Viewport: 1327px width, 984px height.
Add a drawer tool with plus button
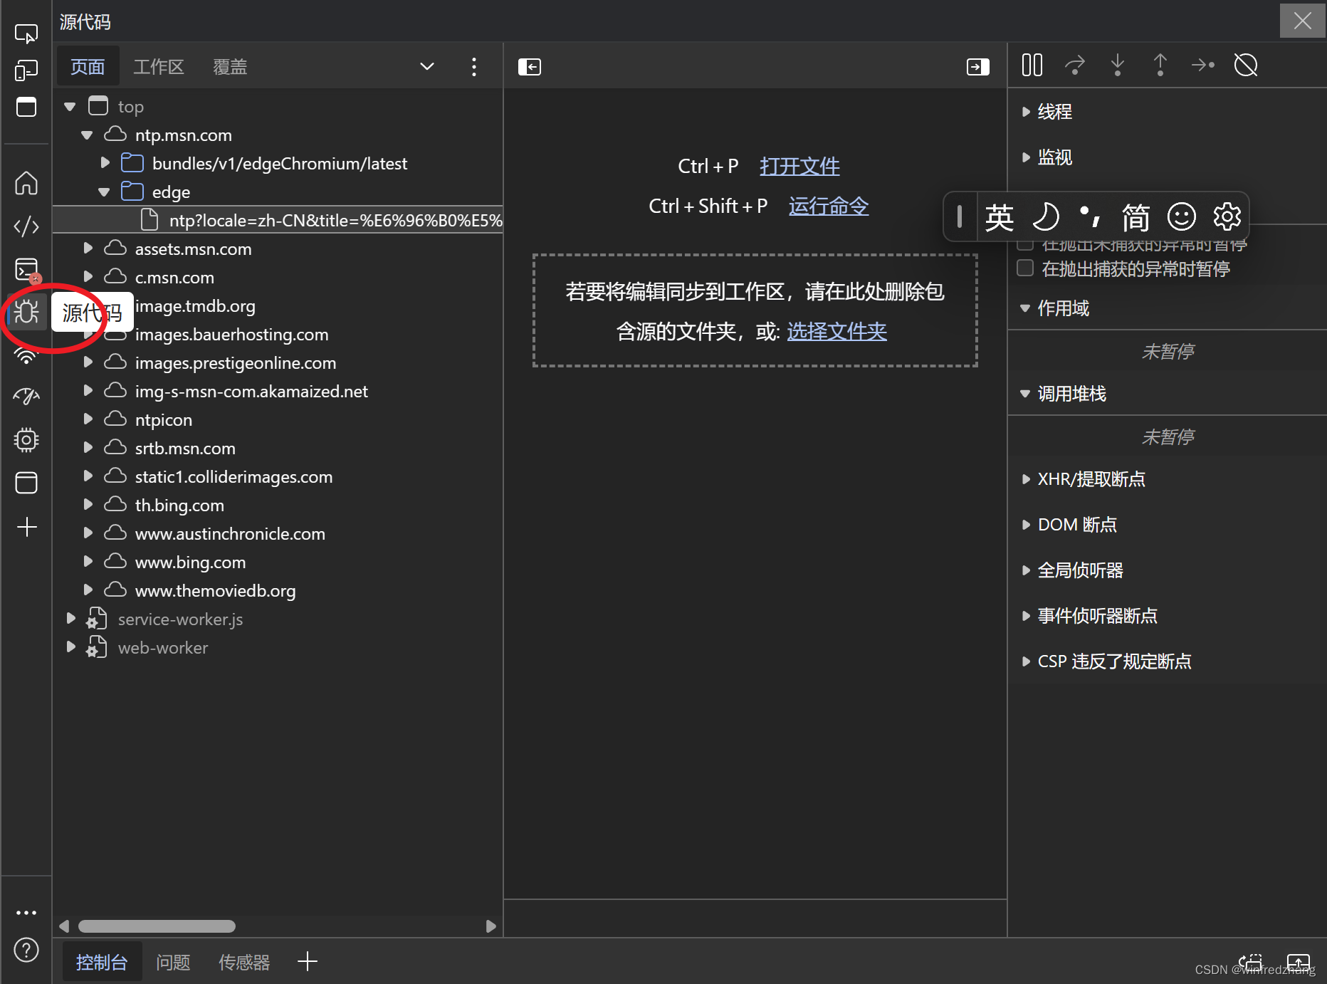click(x=308, y=961)
